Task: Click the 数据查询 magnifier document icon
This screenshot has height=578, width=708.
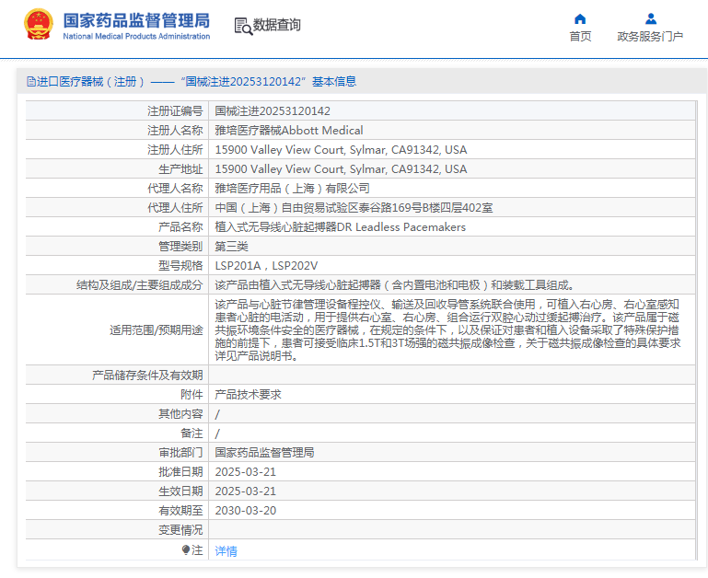Action: [243, 26]
